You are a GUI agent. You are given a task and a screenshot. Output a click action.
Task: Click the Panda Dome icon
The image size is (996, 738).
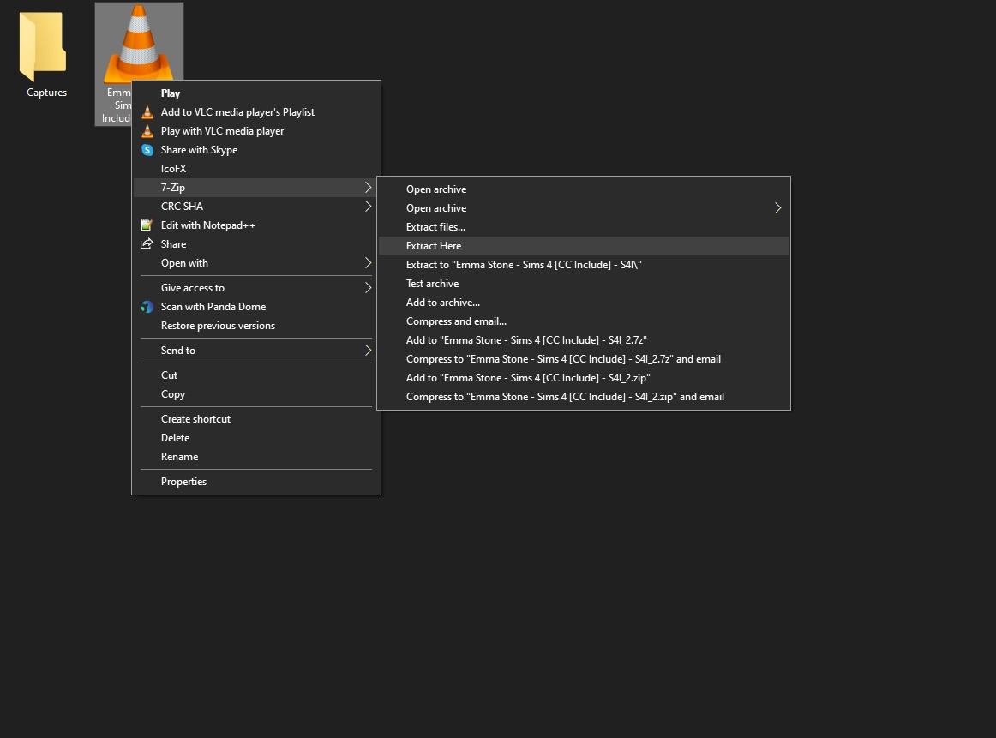pos(147,307)
